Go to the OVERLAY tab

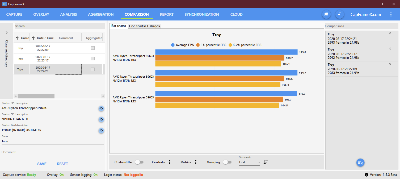(41, 14)
